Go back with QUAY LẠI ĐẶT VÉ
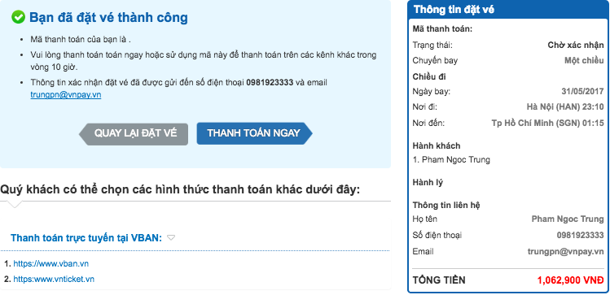 click(x=134, y=134)
